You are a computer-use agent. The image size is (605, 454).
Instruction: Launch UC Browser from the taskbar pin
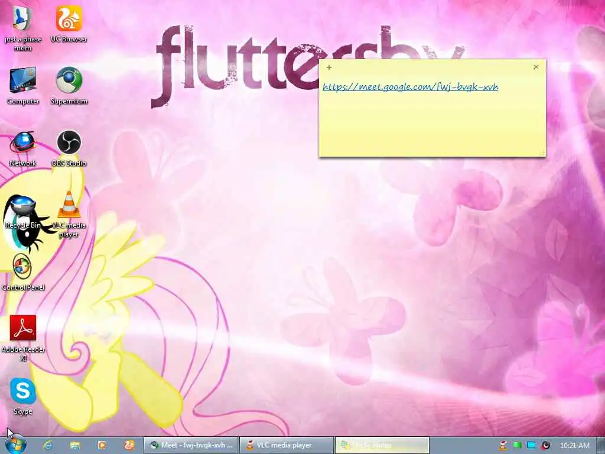click(129, 445)
